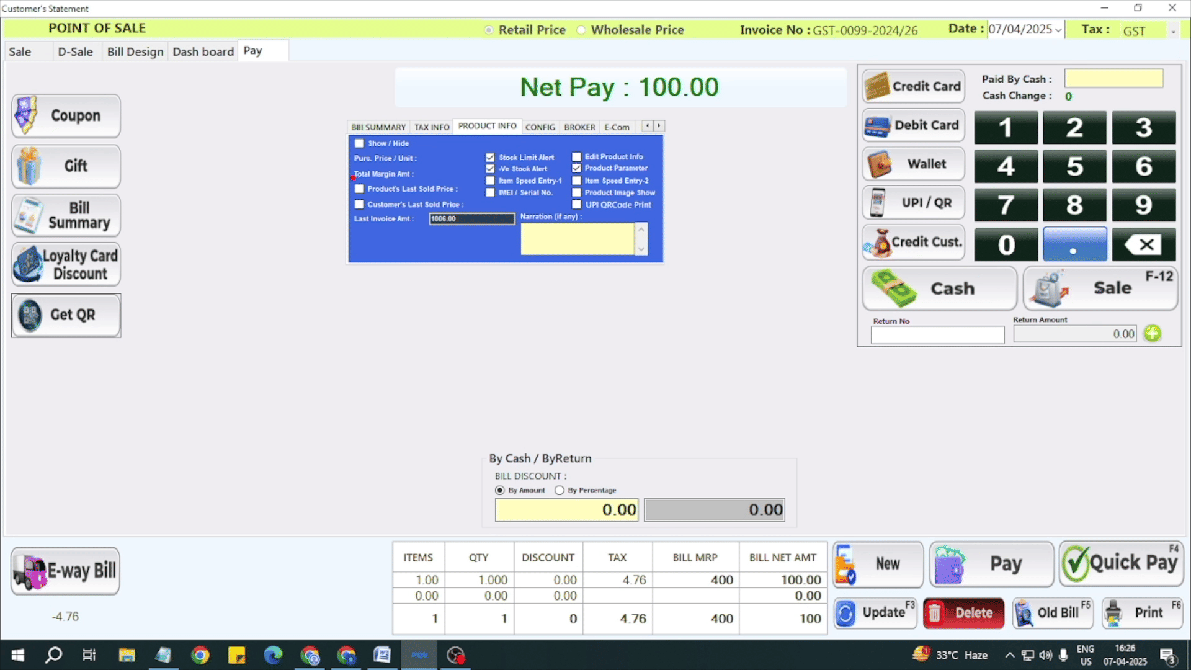Select Credit Card payment method
This screenshot has height=670, width=1191.
[x=913, y=86]
